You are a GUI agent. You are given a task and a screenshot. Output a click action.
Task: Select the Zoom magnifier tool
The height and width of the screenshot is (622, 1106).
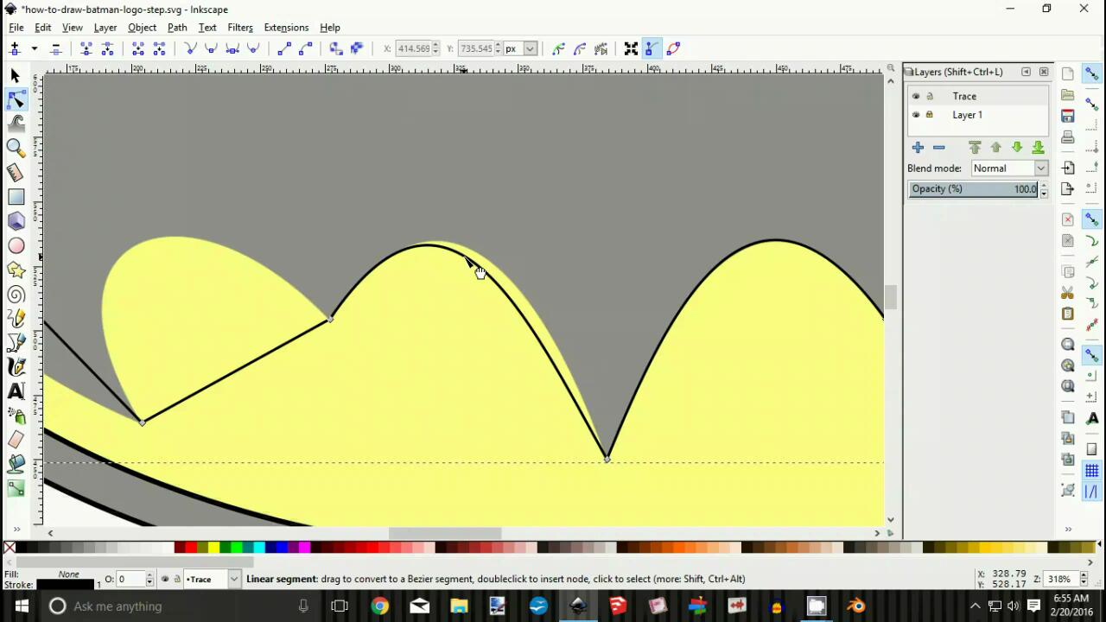pos(16,149)
